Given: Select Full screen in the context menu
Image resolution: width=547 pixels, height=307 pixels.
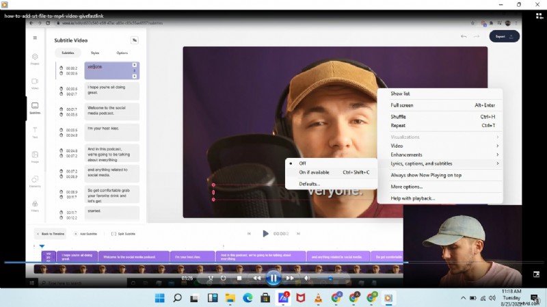Looking at the screenshot, I should (x=402, y=105).
